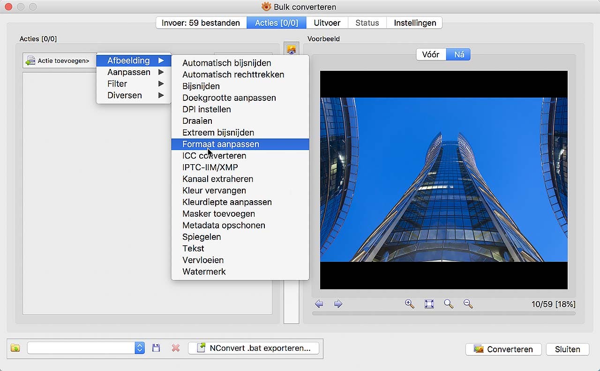
Task: Add the Tekst action
Action: [240, 248]
